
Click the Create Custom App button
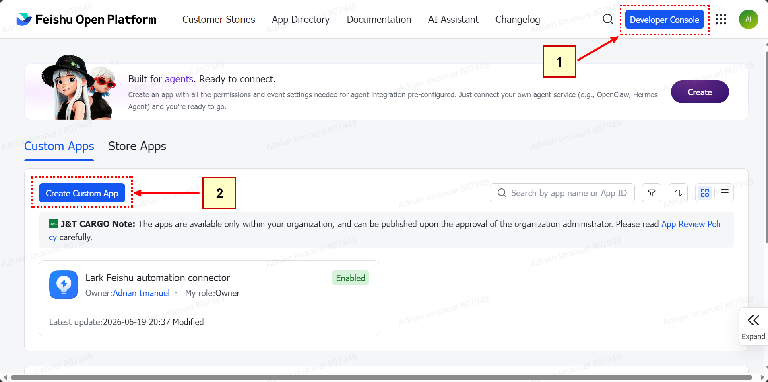(82, 193)
